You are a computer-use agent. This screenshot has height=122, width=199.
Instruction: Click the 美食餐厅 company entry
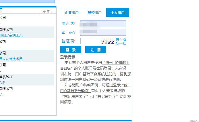[6, 77]
